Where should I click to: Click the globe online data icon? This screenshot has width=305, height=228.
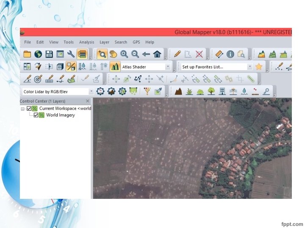pyautogui.click(x=38, y=54)
